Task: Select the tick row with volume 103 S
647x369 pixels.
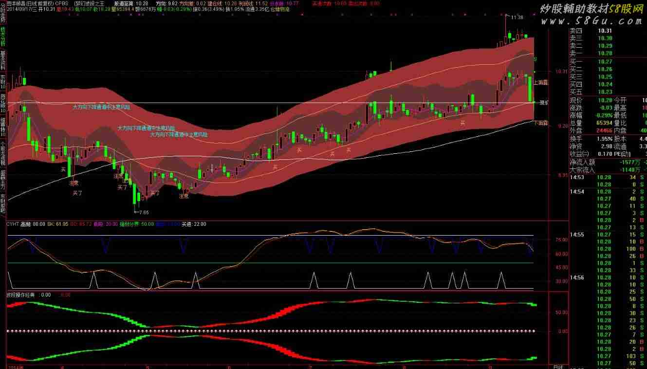Action: (608, 356)
